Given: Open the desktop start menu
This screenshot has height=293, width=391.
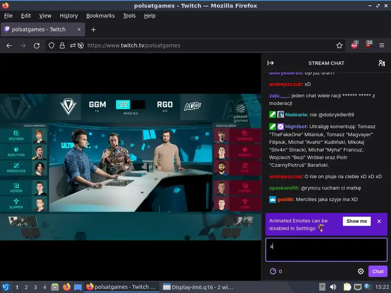Looking at the screenshot, I should 6,287.
